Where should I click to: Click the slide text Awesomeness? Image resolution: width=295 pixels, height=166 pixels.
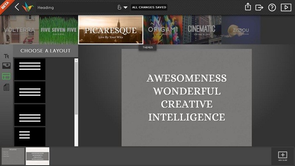pos(187,78)
